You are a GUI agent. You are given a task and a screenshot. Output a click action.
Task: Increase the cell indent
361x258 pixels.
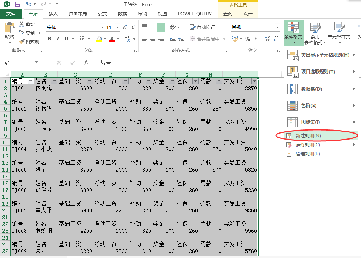pos(181,39)
